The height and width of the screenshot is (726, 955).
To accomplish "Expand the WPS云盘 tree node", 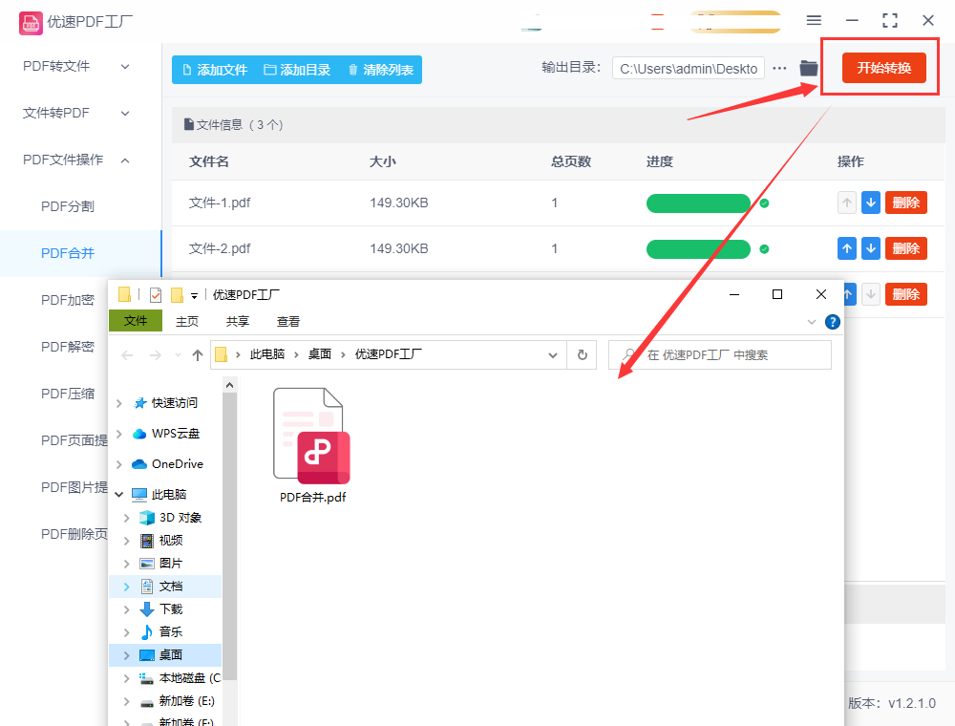I will click(x=119, y=433).
